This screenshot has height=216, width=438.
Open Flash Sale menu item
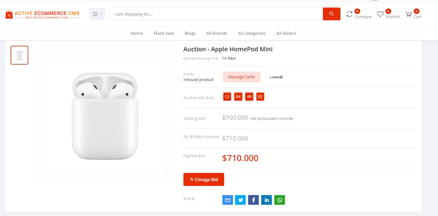pyautogui.click(x=164, y=33)
